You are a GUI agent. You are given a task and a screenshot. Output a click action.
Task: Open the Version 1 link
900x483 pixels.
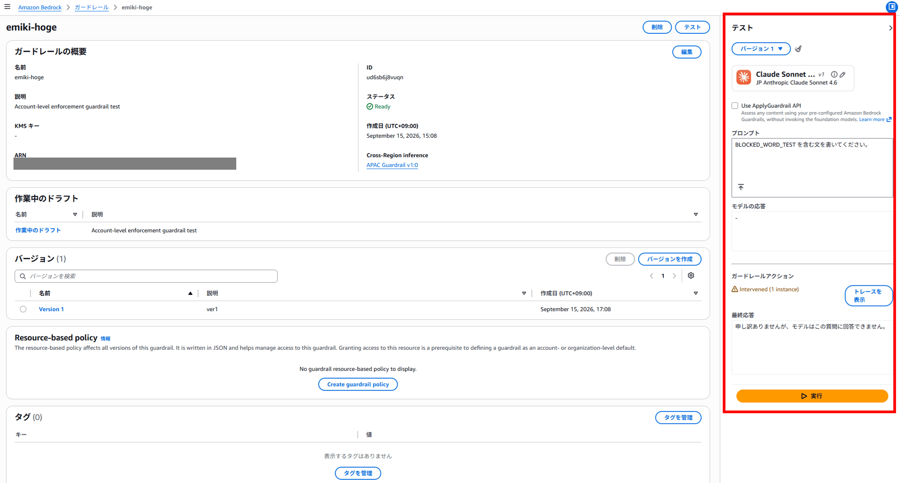tap(51, 309)
